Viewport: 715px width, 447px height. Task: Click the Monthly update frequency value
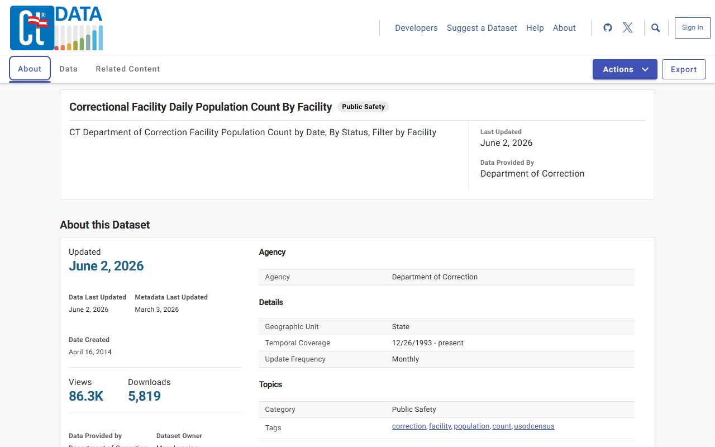[406, 359]
